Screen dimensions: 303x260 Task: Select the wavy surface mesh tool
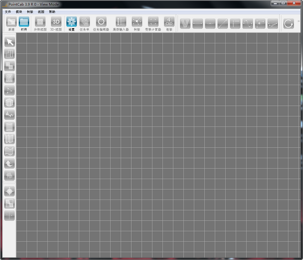(10, 151)
